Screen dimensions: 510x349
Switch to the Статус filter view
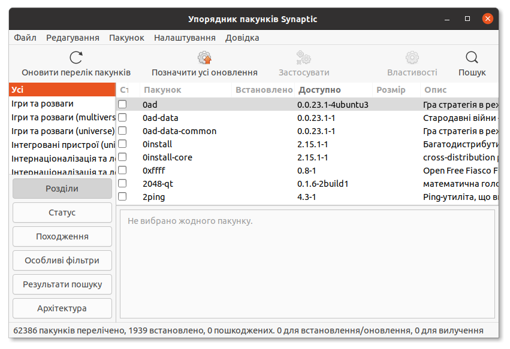62,212
